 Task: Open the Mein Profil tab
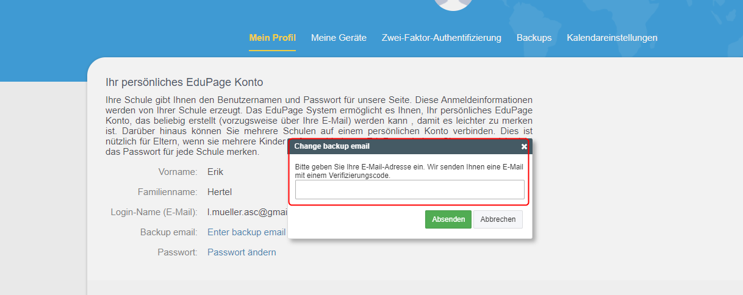click(273, 38)
